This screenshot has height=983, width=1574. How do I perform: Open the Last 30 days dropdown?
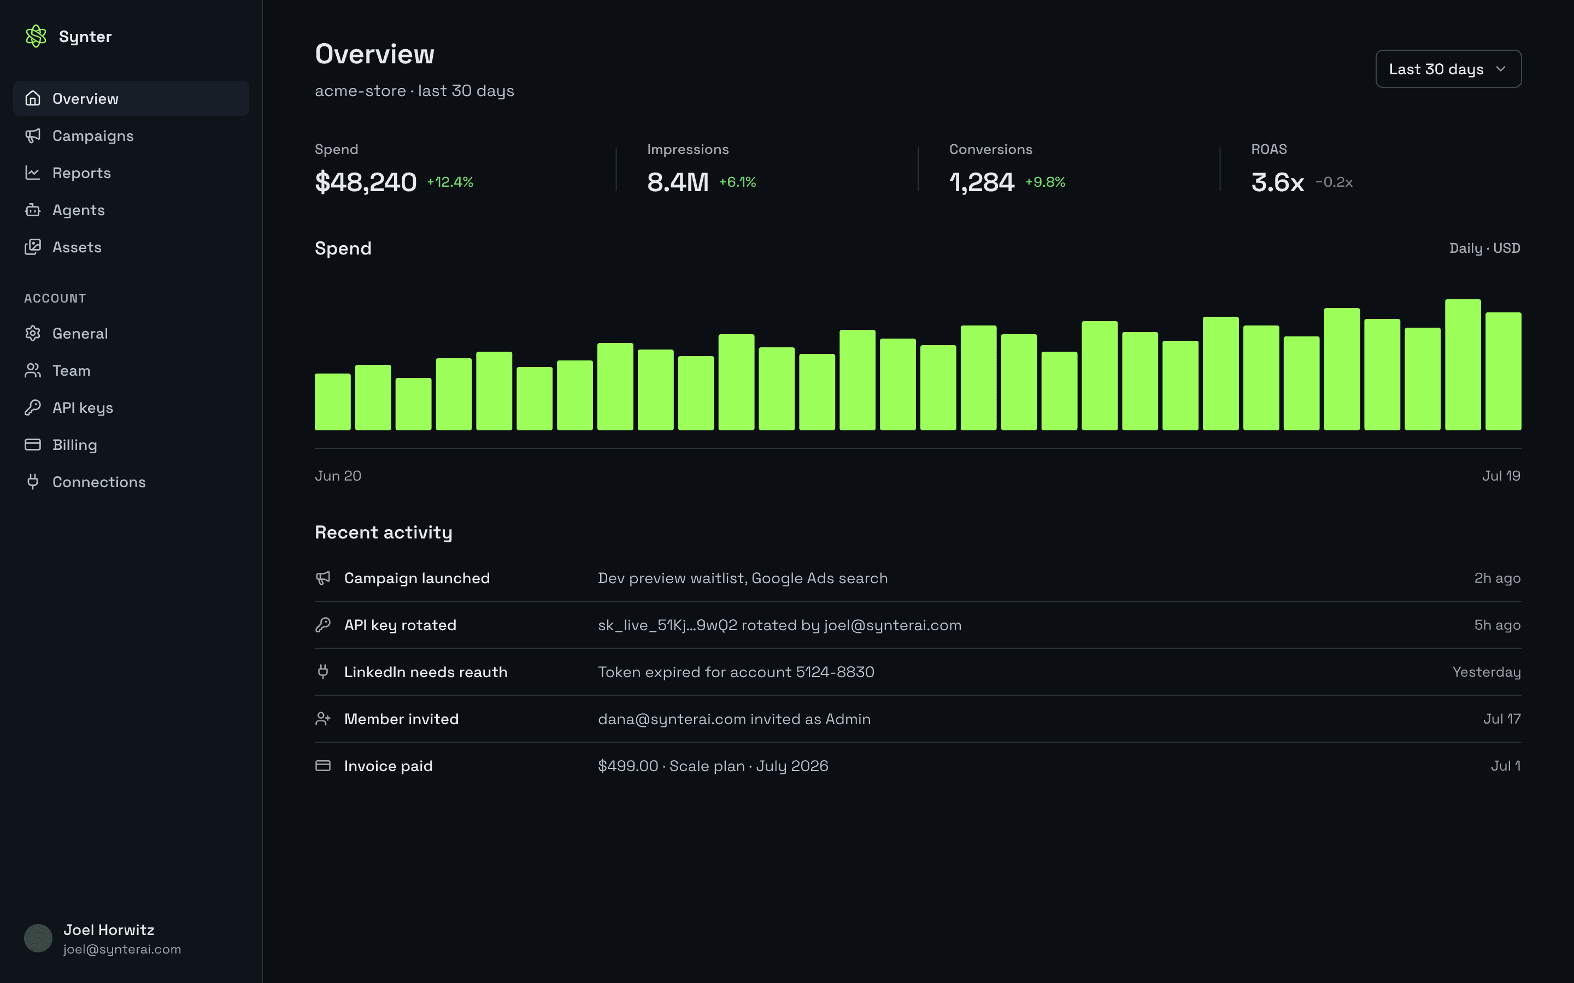point(1448,69)
